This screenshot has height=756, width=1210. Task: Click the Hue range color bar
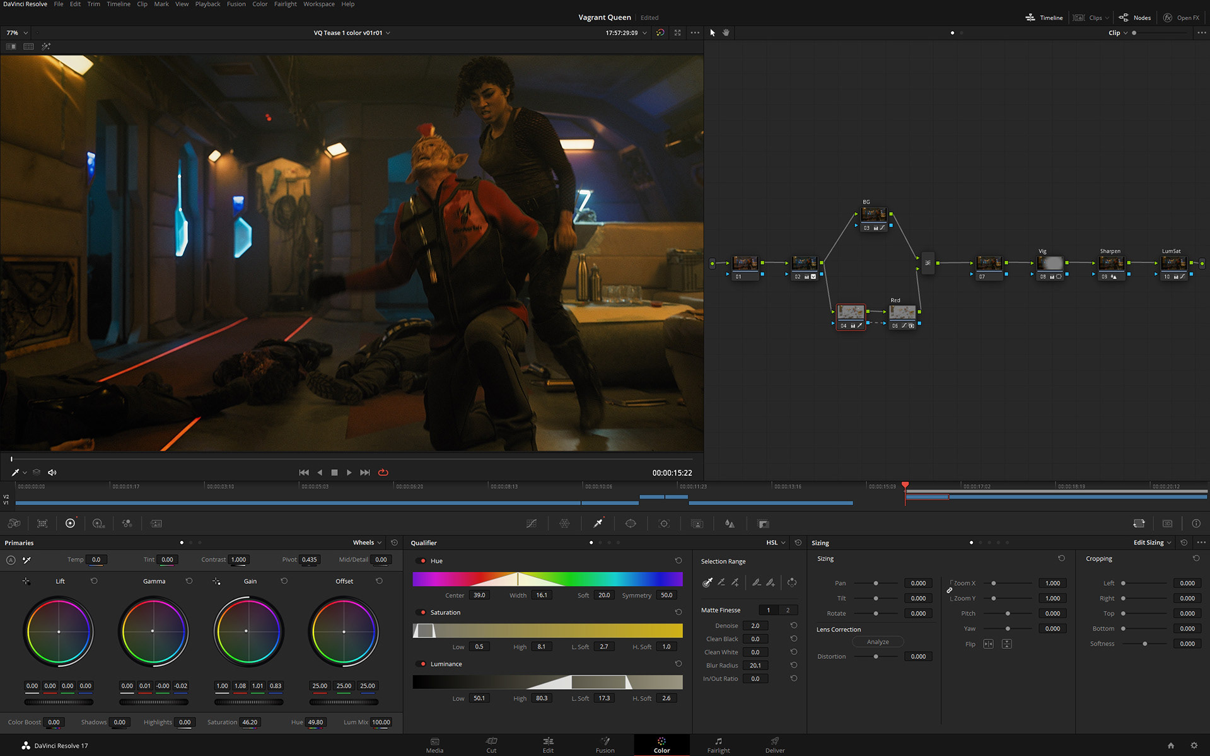click(547, 579)
